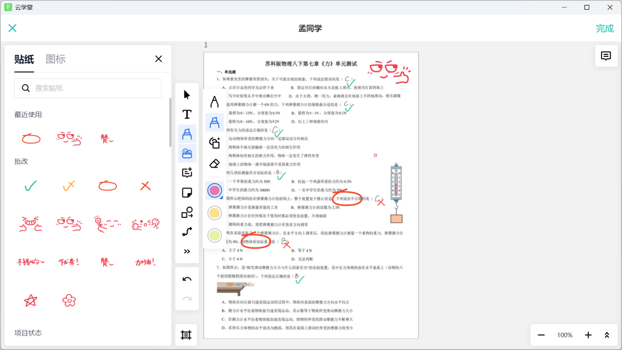Click the 批改 section heading

(21, 161)
